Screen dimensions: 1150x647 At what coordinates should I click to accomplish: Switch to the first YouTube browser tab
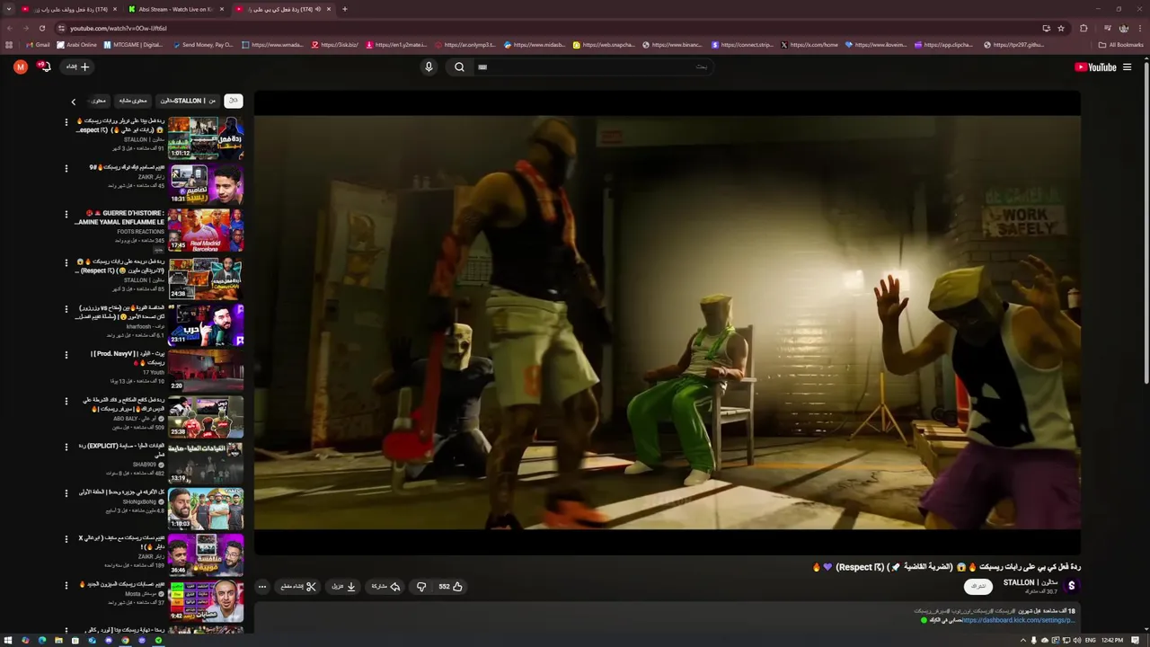click(x=69, y=9)
